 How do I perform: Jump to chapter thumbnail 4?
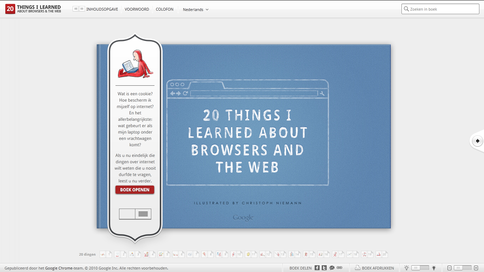tap(150, 254)
